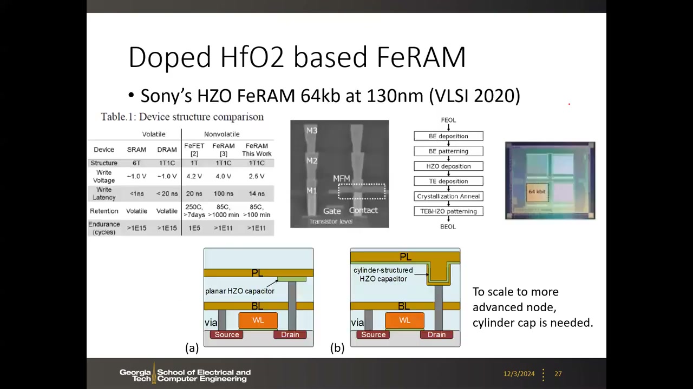Viewport: 693px width, 389px height.
Task: Click the 'To scale to more advanced node' note
Action: tap(533, 307)
